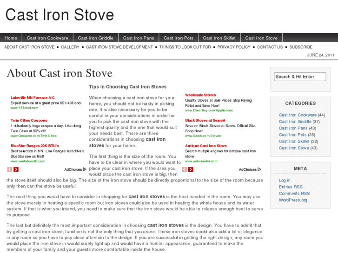
Task: Open Cast Iron Skillet category in sidebar
Action: [x=294, y=142]
